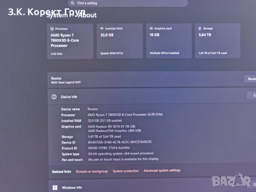The width and height of the screenshot is (256, 192).
Task: Open the Domain or workgroup link
Action: (x=92, y=172)
